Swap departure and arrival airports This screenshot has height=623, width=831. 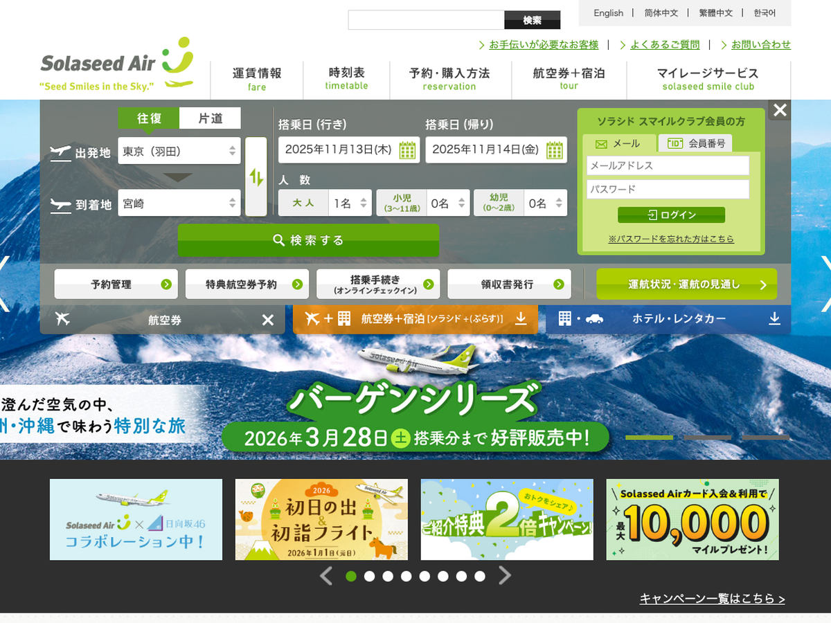[256, 177]
